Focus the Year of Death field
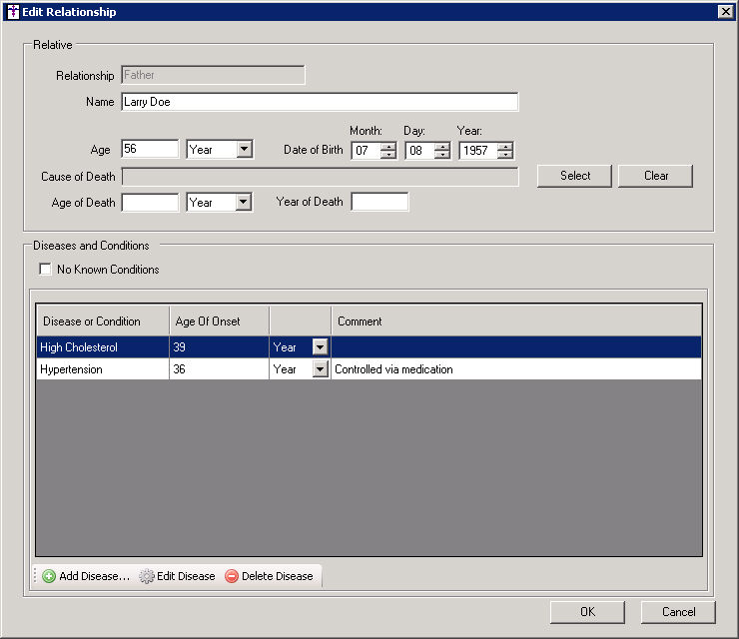The height and width of the screenshot is (639, 739). click(379, 203)
